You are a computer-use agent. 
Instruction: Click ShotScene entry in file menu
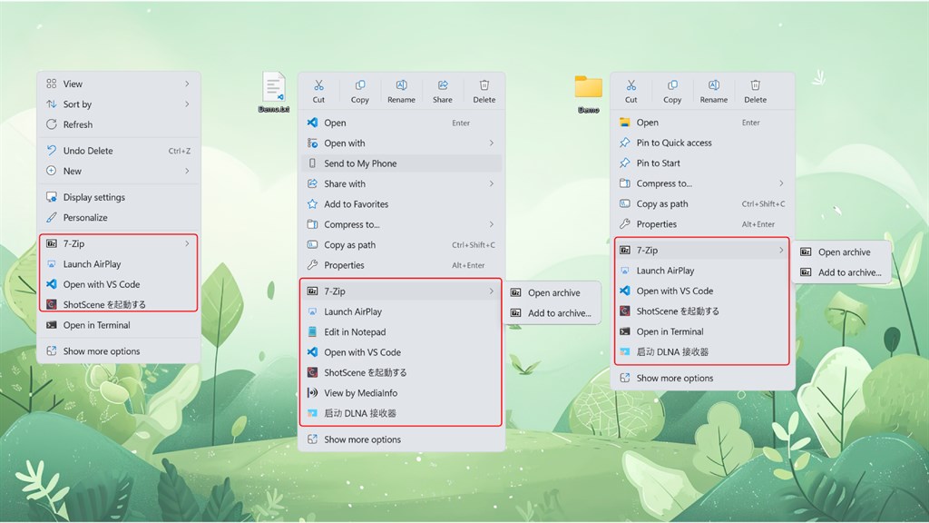(401, 372)
